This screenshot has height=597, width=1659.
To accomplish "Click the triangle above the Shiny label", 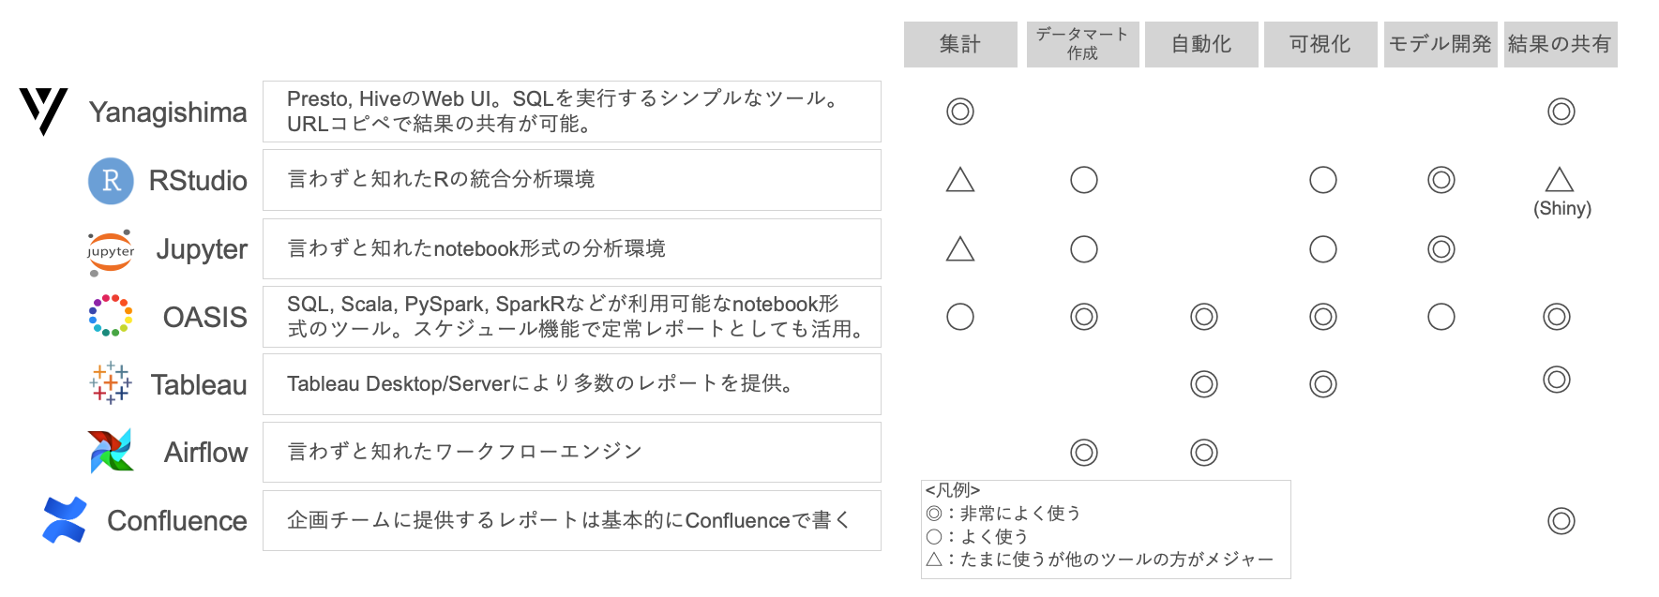I will [1560, 179].
